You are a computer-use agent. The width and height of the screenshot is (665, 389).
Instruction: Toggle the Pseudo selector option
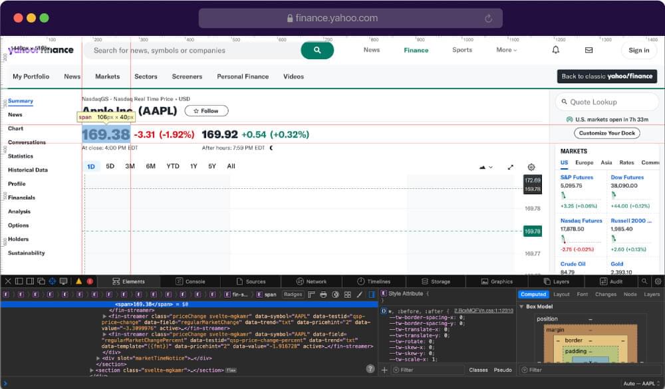coord(502,370)
